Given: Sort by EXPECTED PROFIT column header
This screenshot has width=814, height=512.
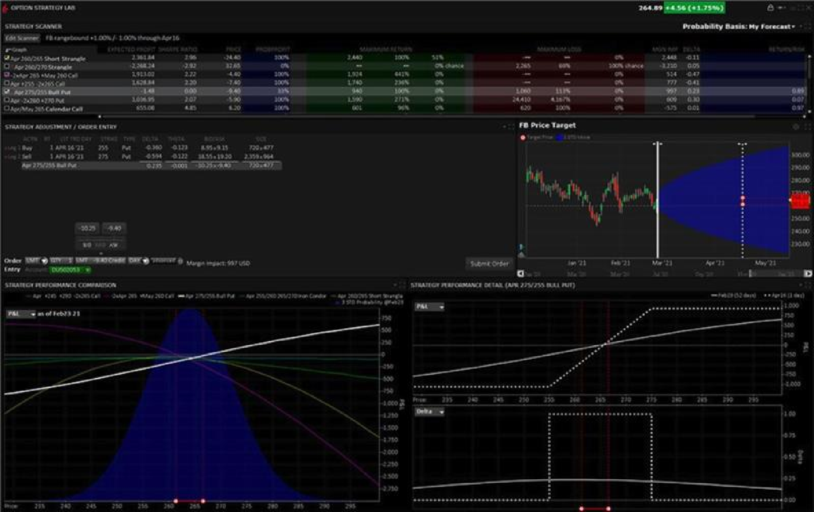Looking at the screenshot, I should [131, 49].
